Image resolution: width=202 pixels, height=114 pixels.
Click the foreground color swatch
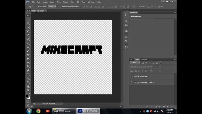[27, 96]
